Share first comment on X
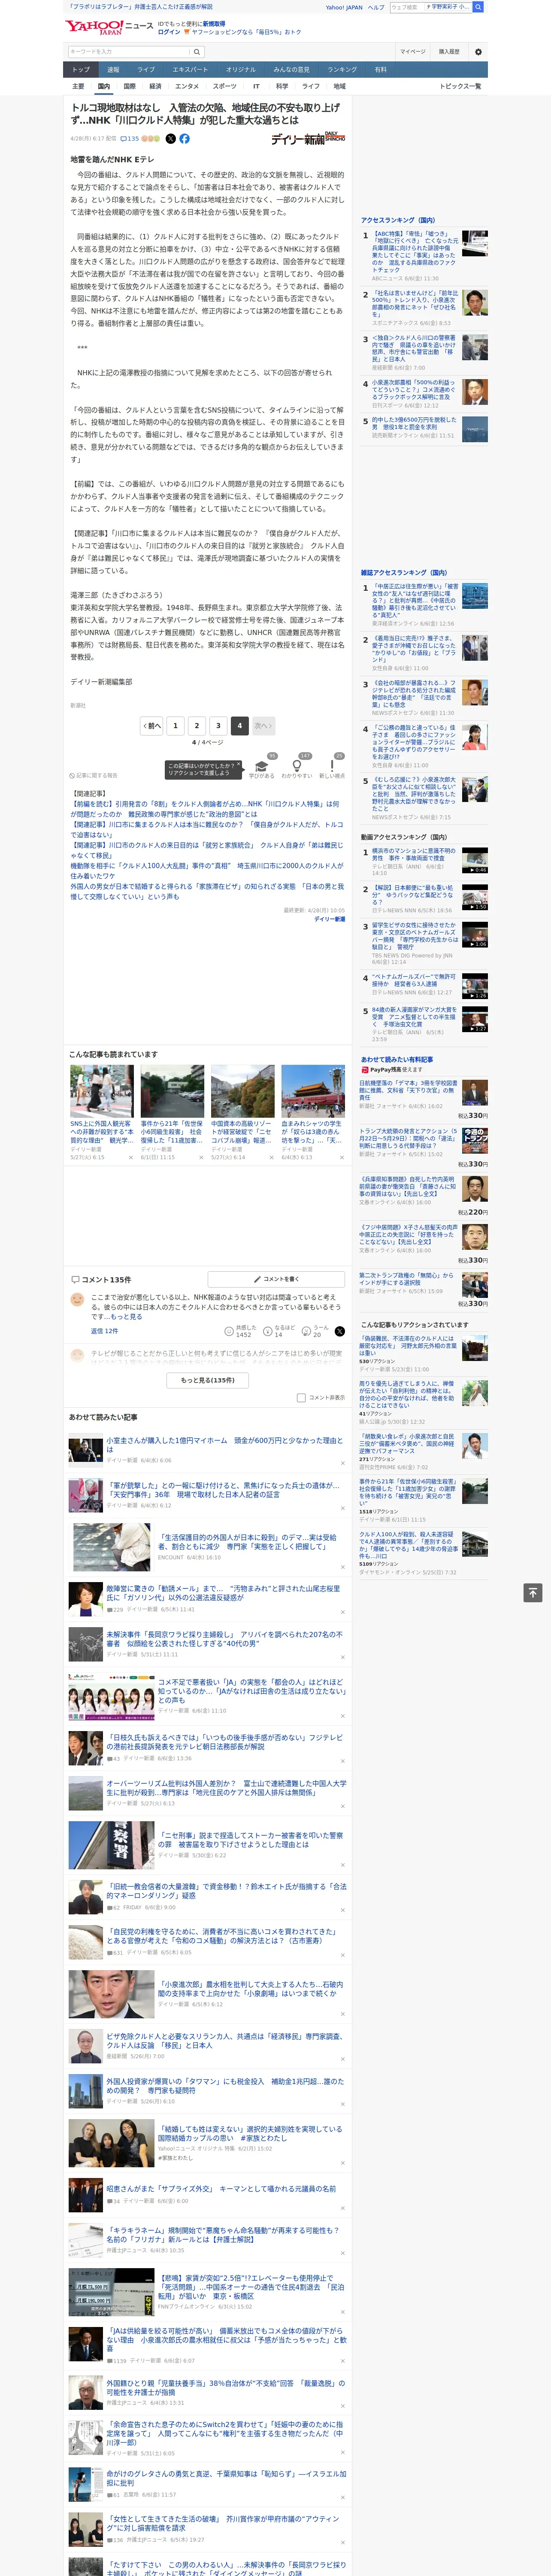This screenshot has width=551, height=2576. pyautogui.click(x=339, y=1331)
